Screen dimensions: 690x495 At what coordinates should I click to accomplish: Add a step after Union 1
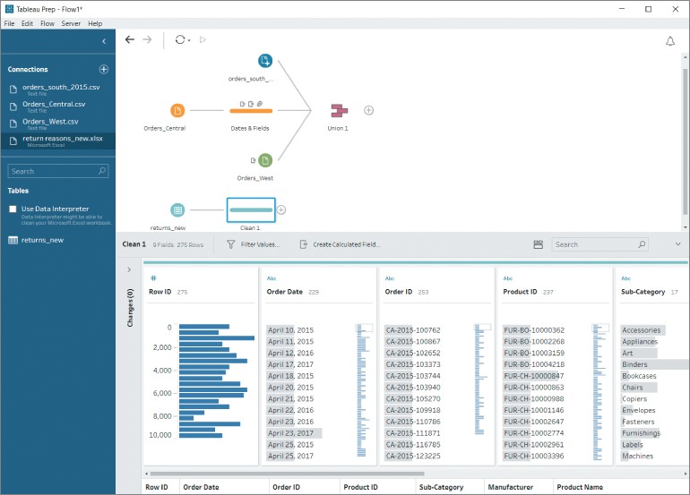click(x=369, y=110)
